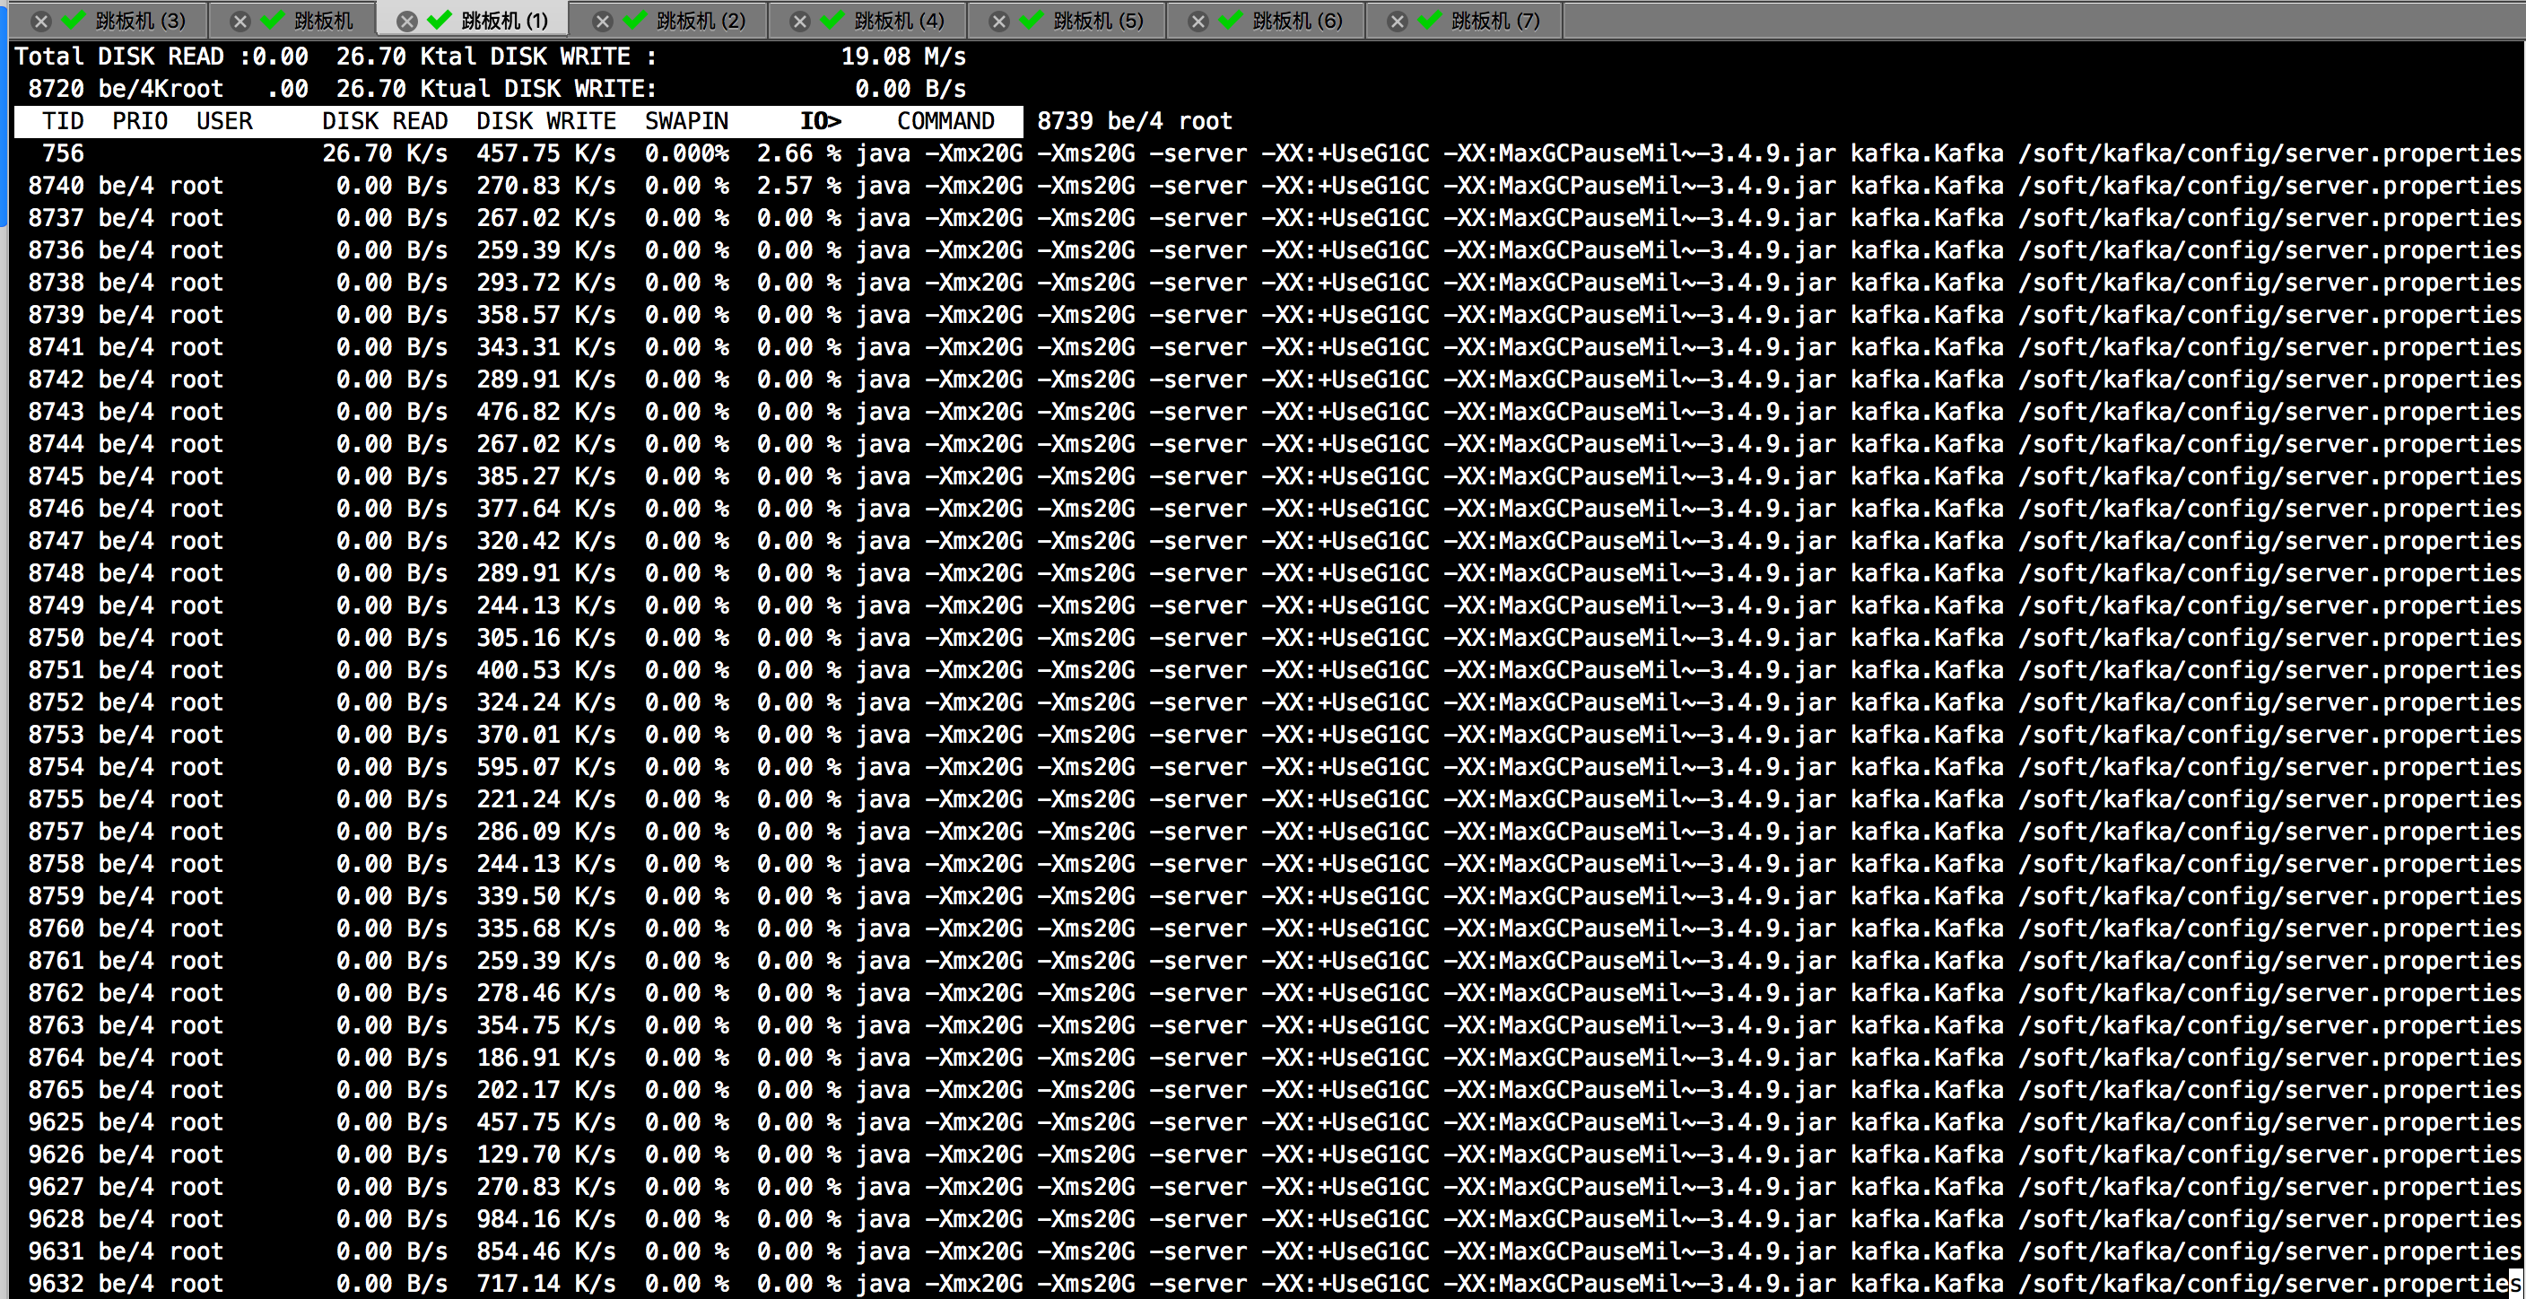Screen dimensions: 2526x1299
Task: Close the unnumbered 跳板机 tab
Action: tap(240, 21)
